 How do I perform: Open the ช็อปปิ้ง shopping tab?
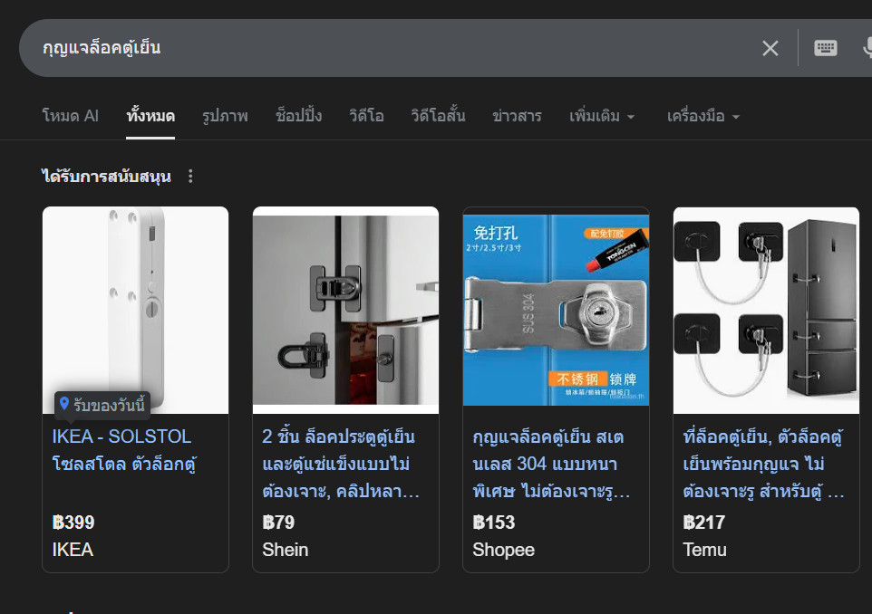[x=298, y=116]
